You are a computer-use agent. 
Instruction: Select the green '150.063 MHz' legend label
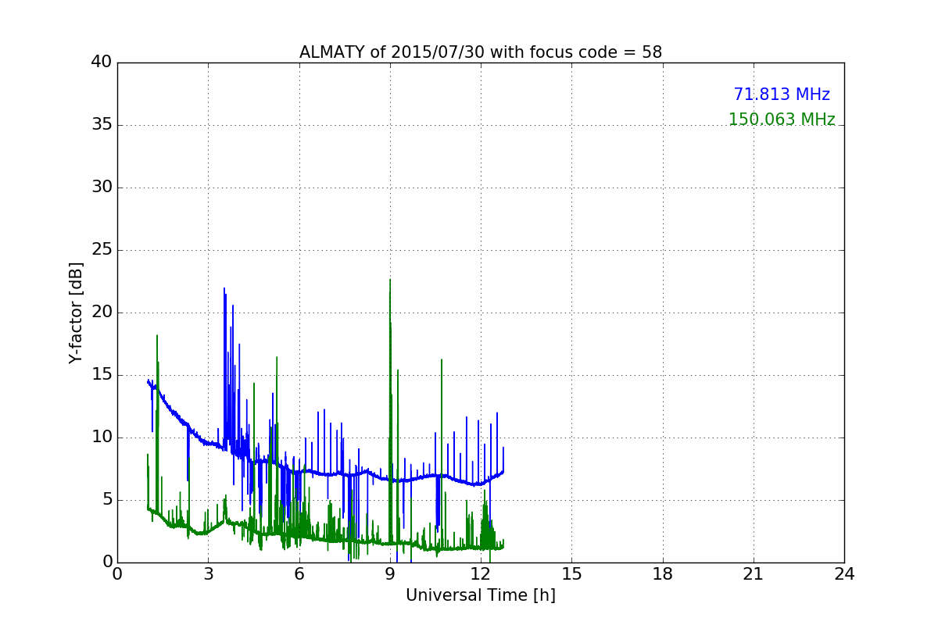click(782, 120)
